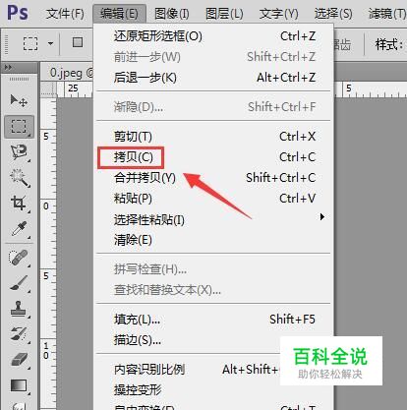The height and width of the screenshot is (410, 407).
Task: Select the Healing Brush tool
Action: pos(19,258)
